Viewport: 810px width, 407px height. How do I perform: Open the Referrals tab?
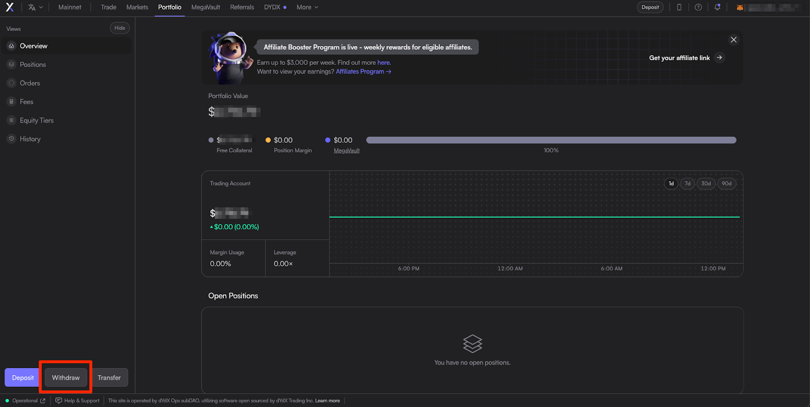click(x=242, y=7)
